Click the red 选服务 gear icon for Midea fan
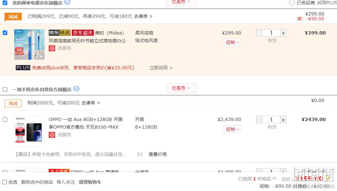337x191 pixels. (52, 48)
